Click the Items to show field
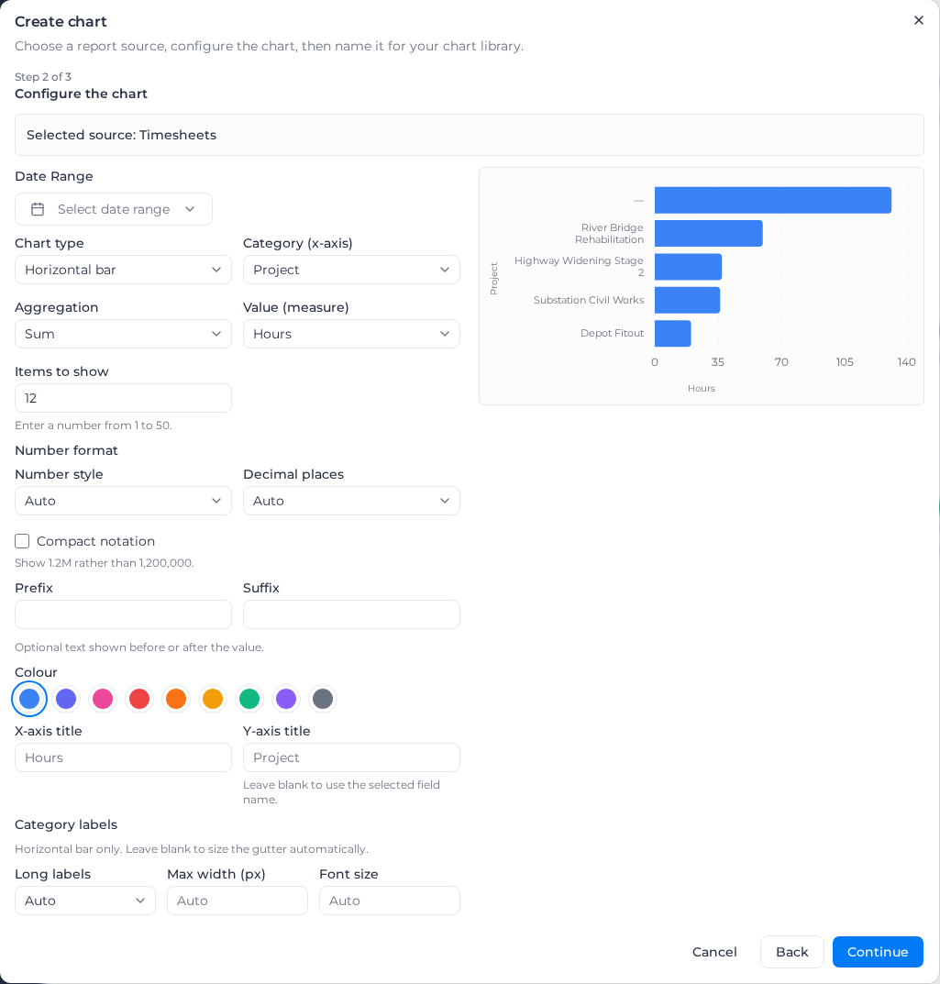The width and height of the screenshot is (940, 984). tap(123, 398)
